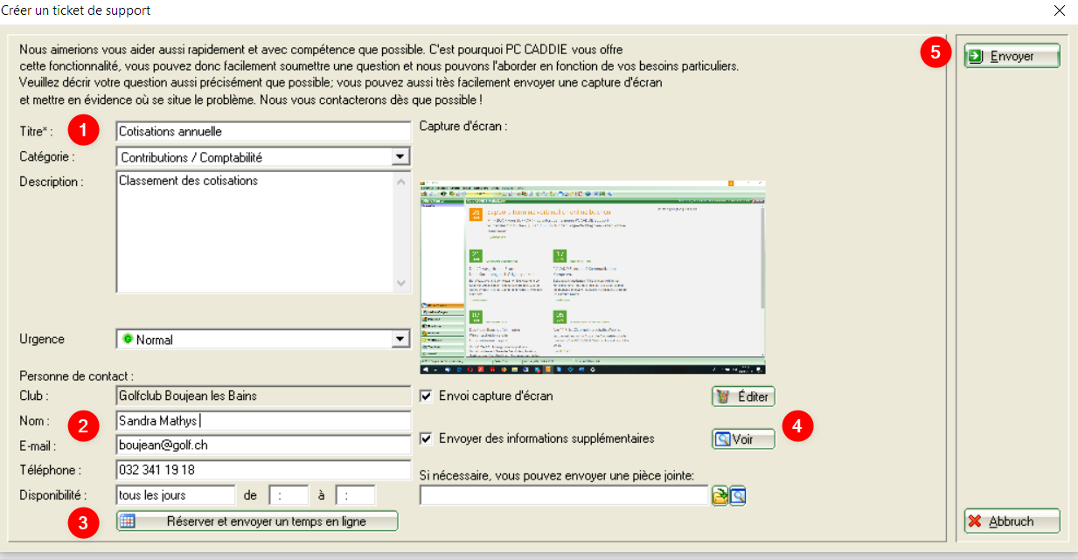
Task: Click into the Titre input field
Action: click(x=263, y=131)
